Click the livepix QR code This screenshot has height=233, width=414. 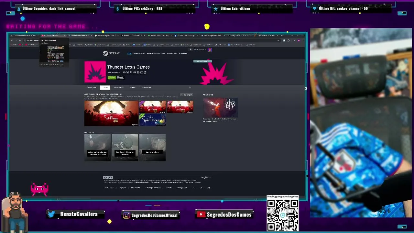(x=283, y=215)
